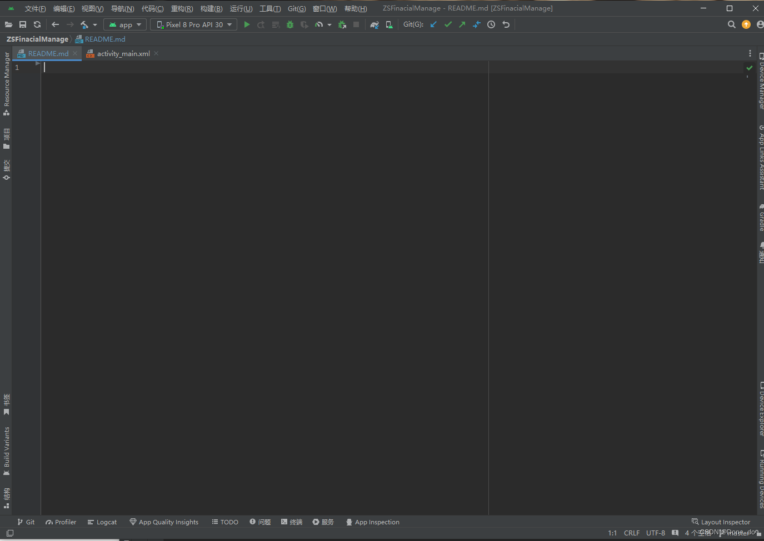Navigate back with the left arrow
Image resolution: width=764 pixels, height=541 pixels.
55,24
